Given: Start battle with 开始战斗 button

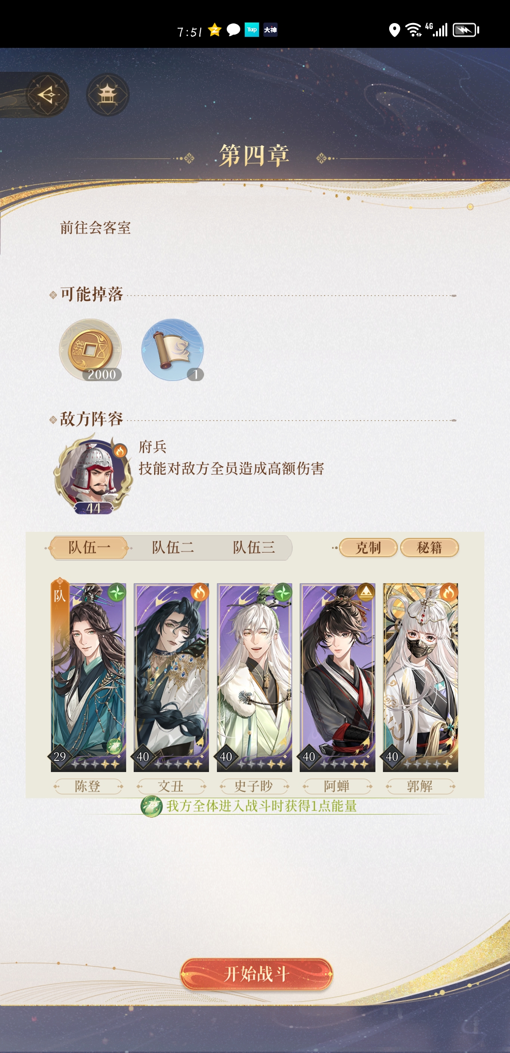Looking at the screenshot, I should [256, 974].
